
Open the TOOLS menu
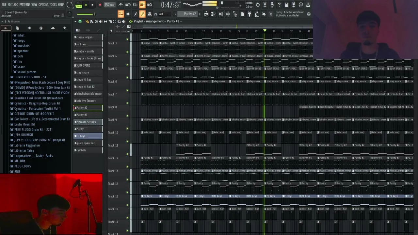click(x=53, y=5)
